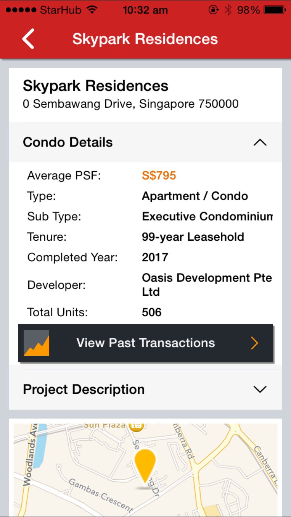Open View Past Transactions
This screenshot has height=517, width=291.
tap(145, 343)
